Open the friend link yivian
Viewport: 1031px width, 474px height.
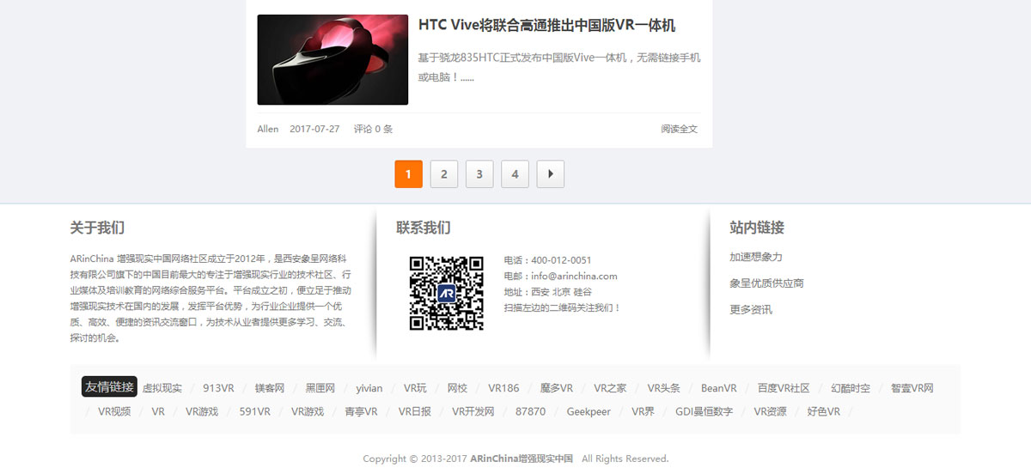click(369, 388)
